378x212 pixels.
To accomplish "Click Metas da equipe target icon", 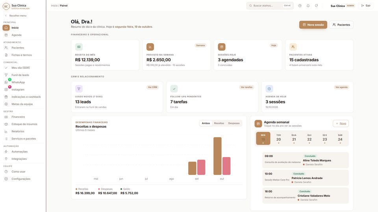I will (6, 104).
